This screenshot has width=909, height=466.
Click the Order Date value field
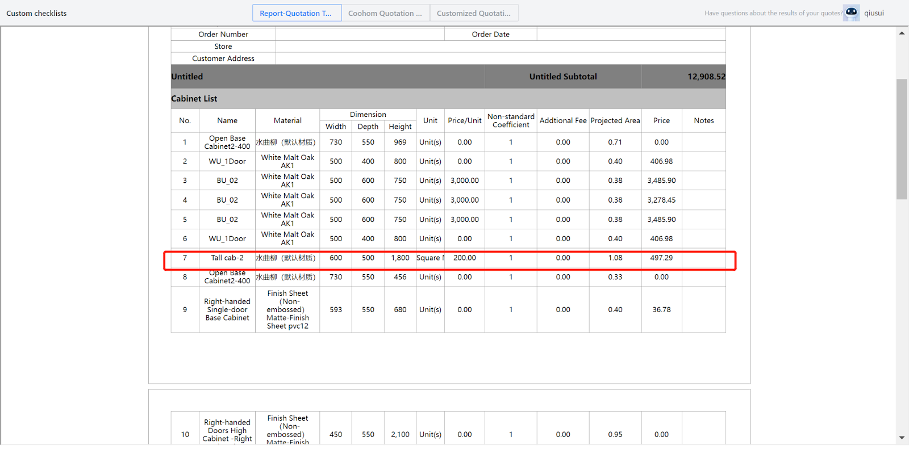(631, 34)
